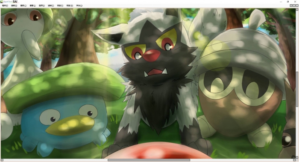This screenshot has width=299, height=162.
Task: Open the Others menu (O)
Action: pos(79,6)
